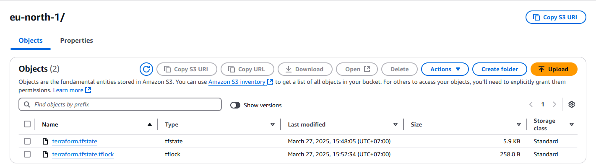The image size is (596, 168).
Task: Sort by the Type column arrow
Action: (x=273, y=124)
